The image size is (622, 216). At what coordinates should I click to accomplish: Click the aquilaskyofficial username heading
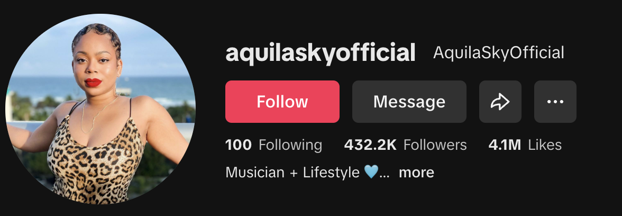(321, 53)
